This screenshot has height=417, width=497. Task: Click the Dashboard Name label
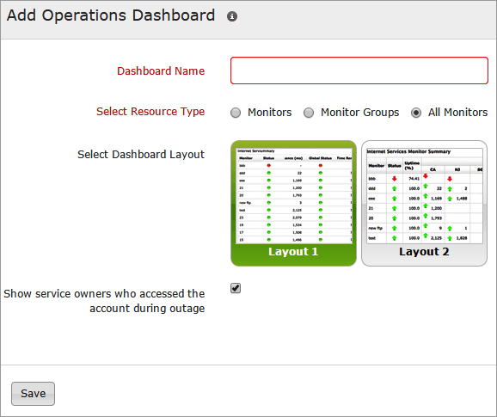[161, 71]
